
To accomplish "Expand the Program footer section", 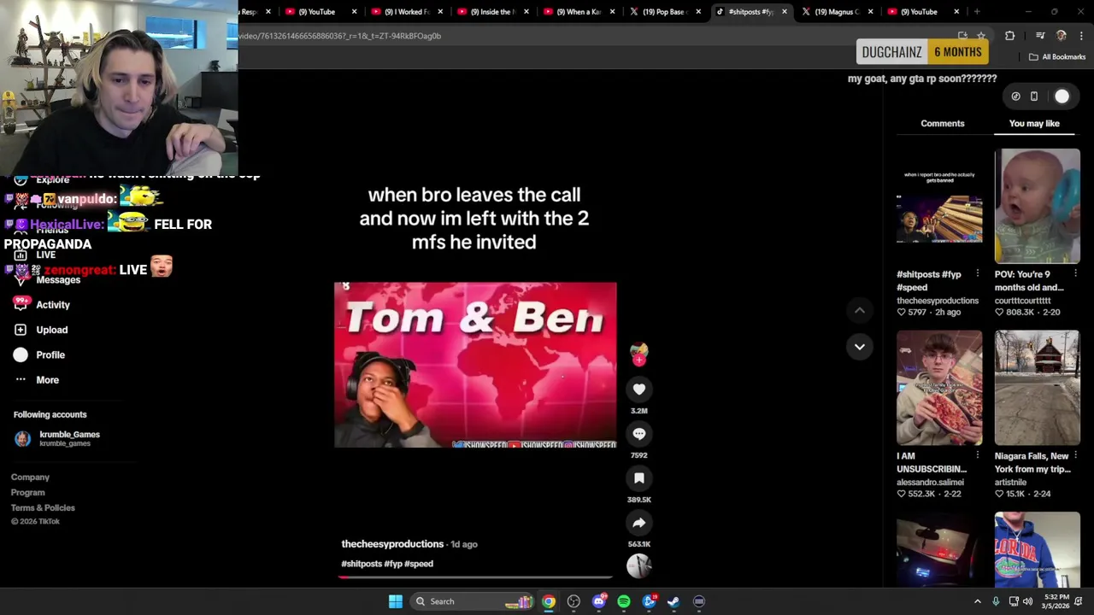I will click(27, 493).
